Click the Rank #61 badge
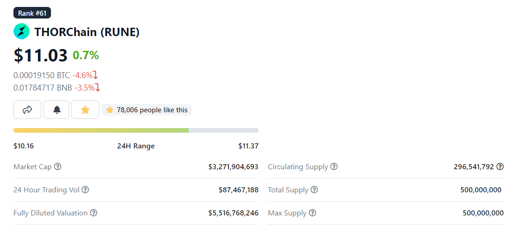Image resolution: width=508 pixels, height=227 pixels. click(32, 13)
